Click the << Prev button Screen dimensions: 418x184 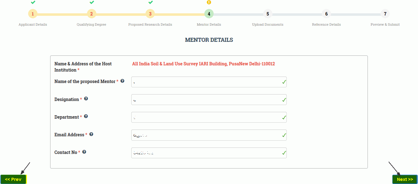(13, 179)
